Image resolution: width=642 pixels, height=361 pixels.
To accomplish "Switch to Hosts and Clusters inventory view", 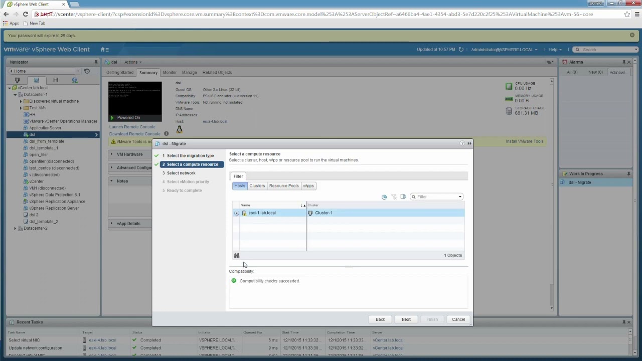I will coord(17,80).
